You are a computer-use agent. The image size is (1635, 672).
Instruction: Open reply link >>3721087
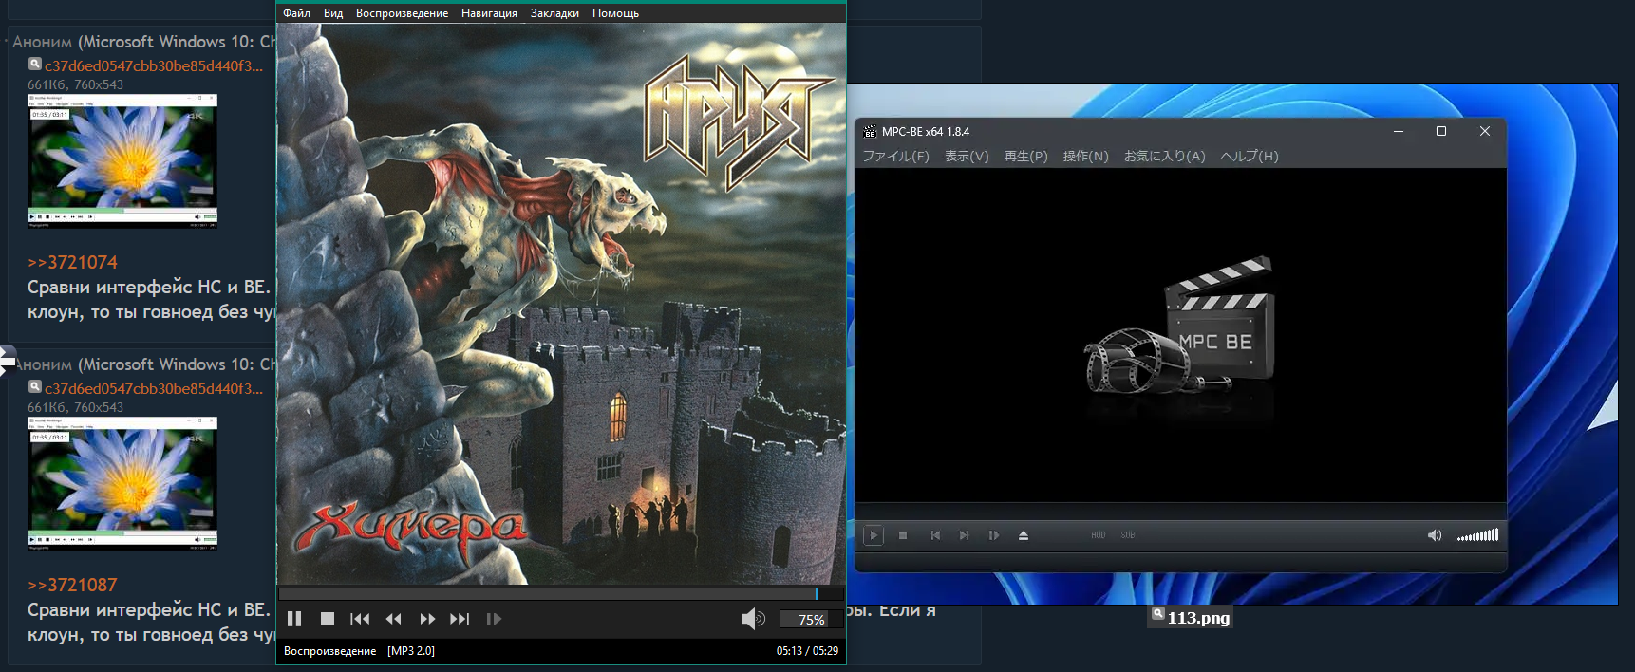(x=72, y=585)
